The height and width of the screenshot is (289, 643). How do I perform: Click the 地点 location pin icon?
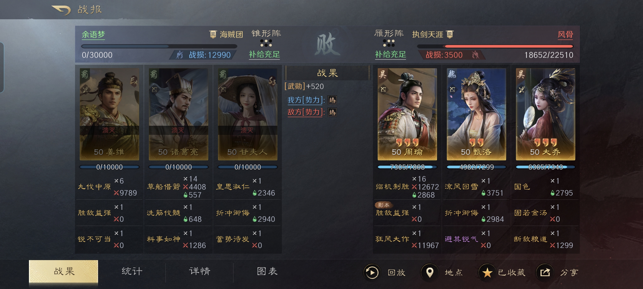coord(429,272)
